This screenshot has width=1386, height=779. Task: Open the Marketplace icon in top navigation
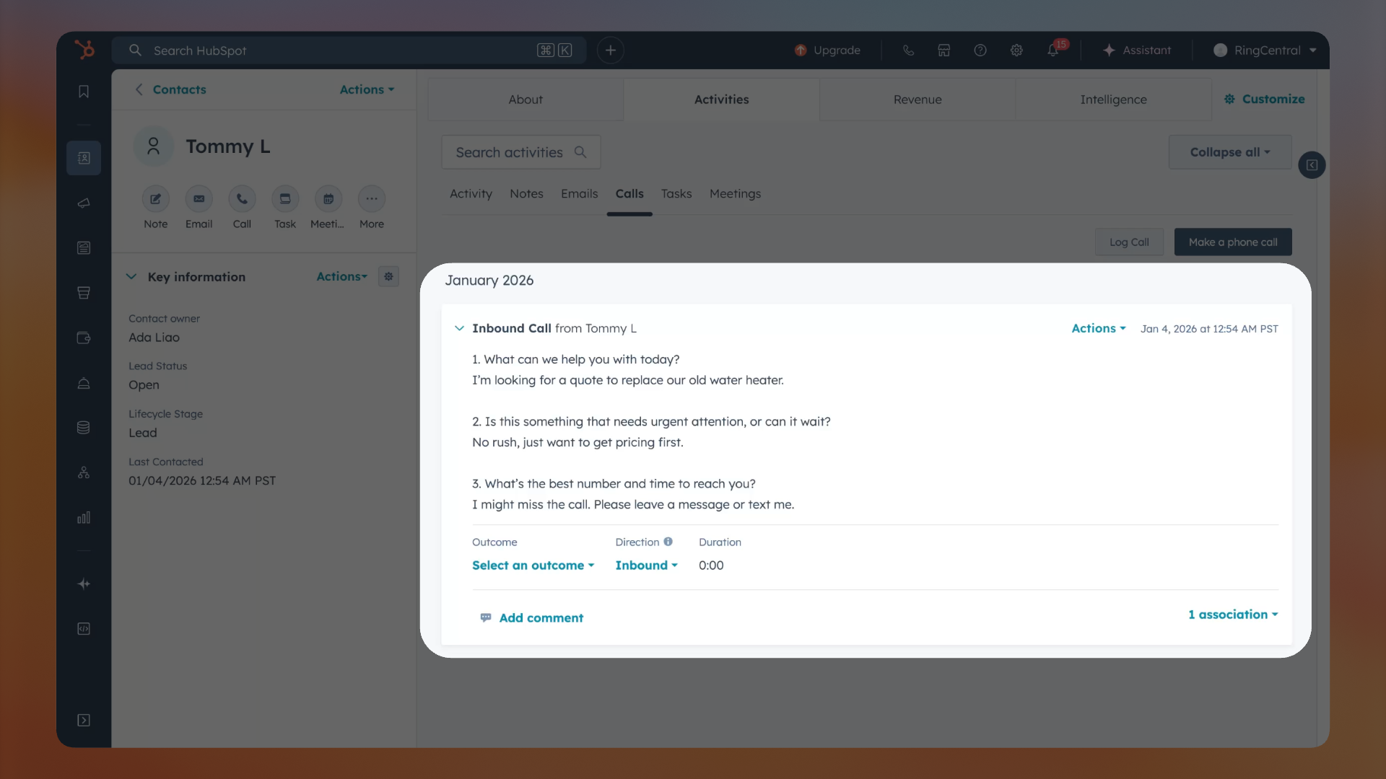[943, 50]
